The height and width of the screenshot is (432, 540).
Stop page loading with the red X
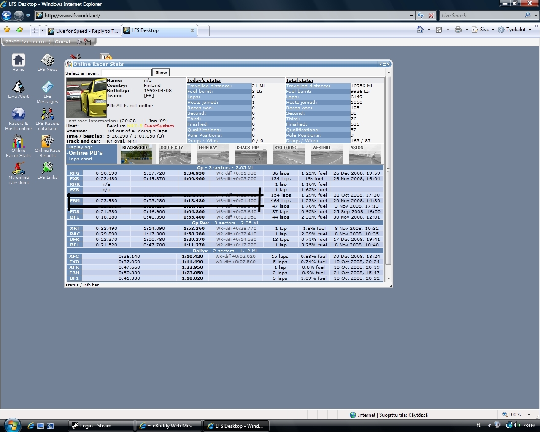tap(431, 16)
